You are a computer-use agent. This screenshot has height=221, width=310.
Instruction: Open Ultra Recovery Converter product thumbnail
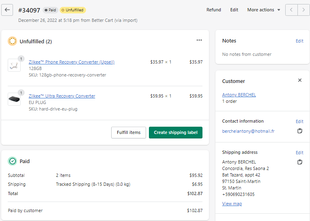[x=14, y=99]
